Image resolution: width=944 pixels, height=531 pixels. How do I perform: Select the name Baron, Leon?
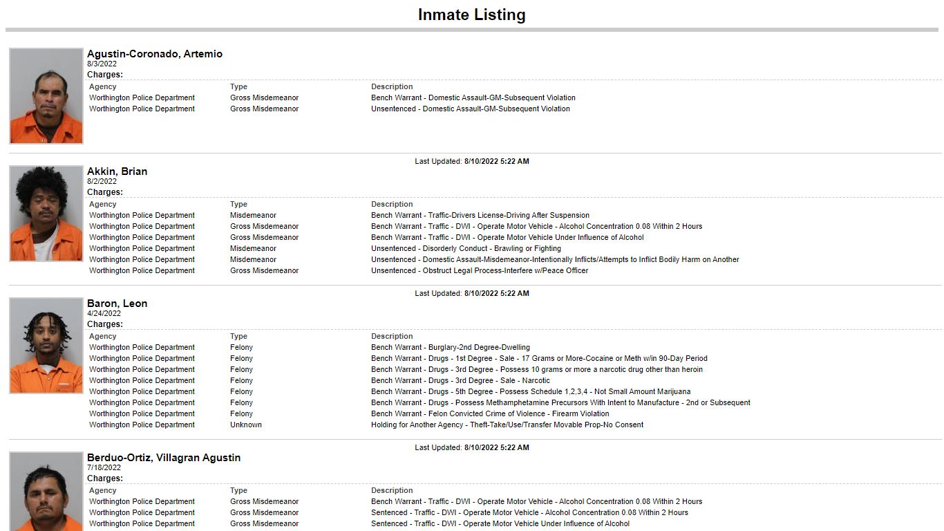[117, 304]
